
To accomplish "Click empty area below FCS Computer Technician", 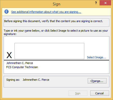I will pos(56,71).
